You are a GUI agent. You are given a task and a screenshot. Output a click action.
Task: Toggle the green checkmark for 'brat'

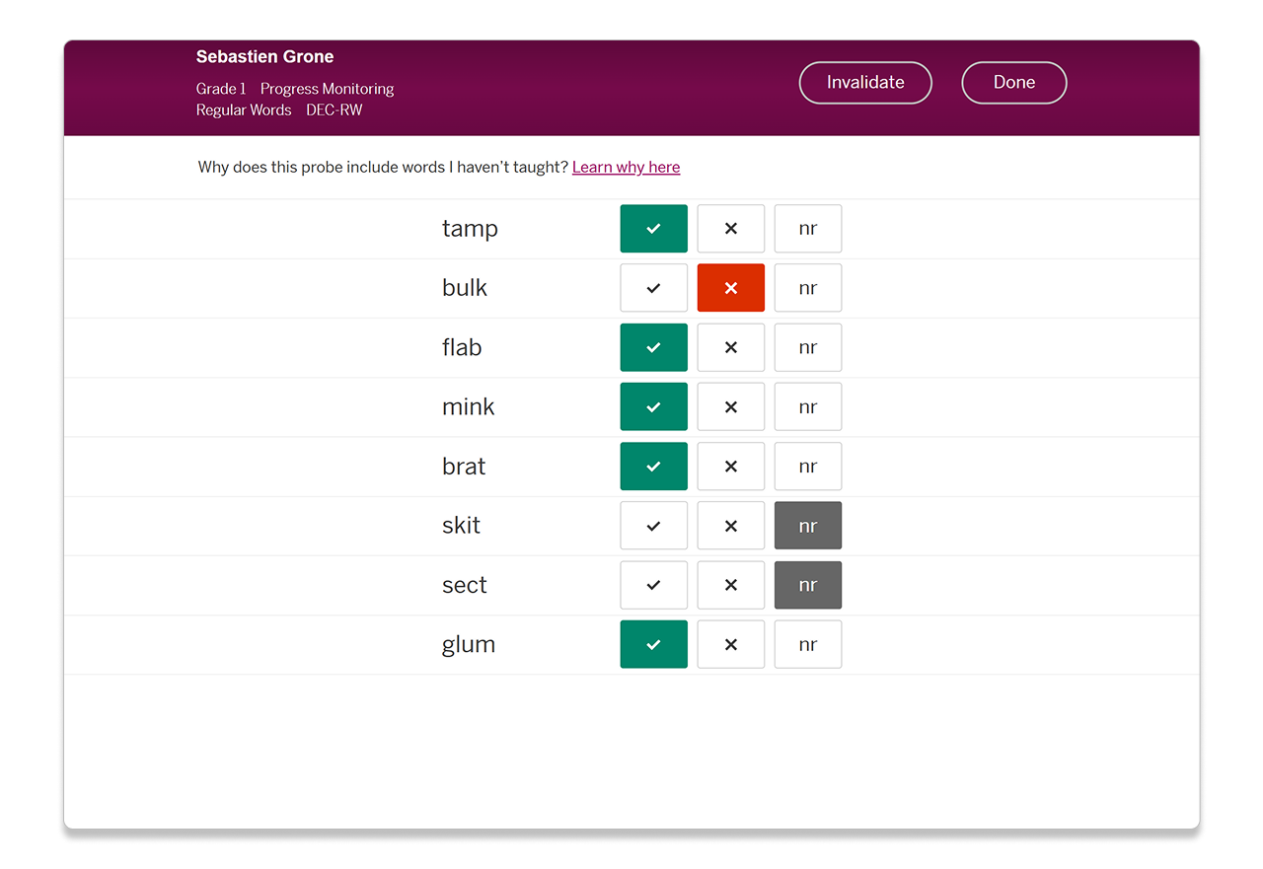coord(653,467)
